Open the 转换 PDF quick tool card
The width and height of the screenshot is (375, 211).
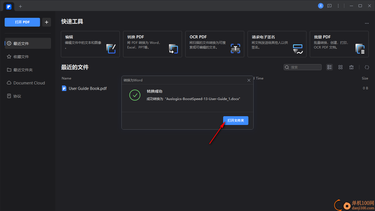point(152,44)
